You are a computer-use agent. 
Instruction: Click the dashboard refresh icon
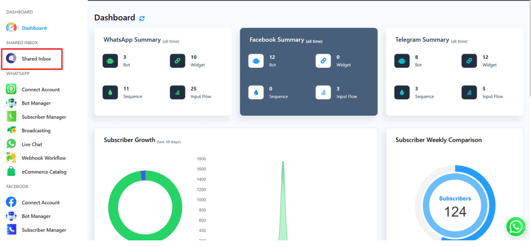[x=142, y=18]
